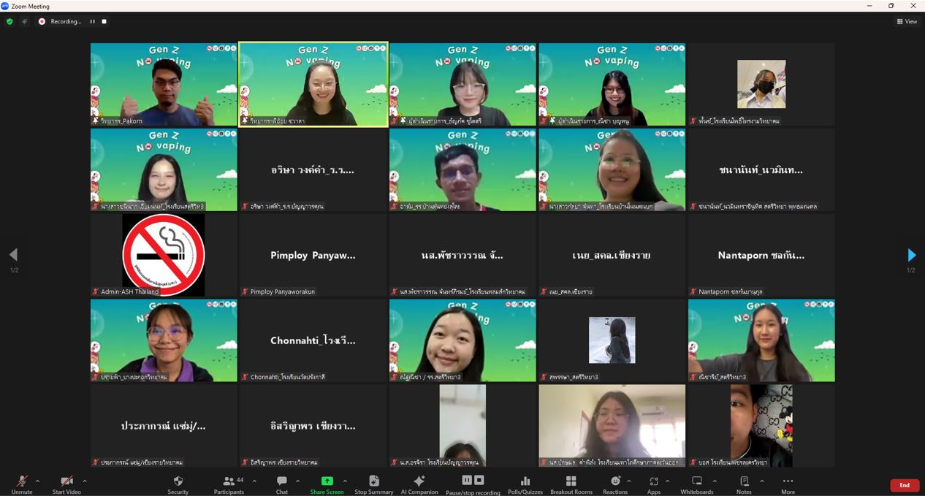925x496 pixels.
Task: Stop the recording with the square button
Action: click(104, 22)
